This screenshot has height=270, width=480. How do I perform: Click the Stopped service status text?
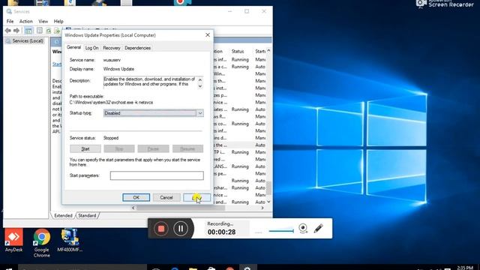tap(111, 138)
